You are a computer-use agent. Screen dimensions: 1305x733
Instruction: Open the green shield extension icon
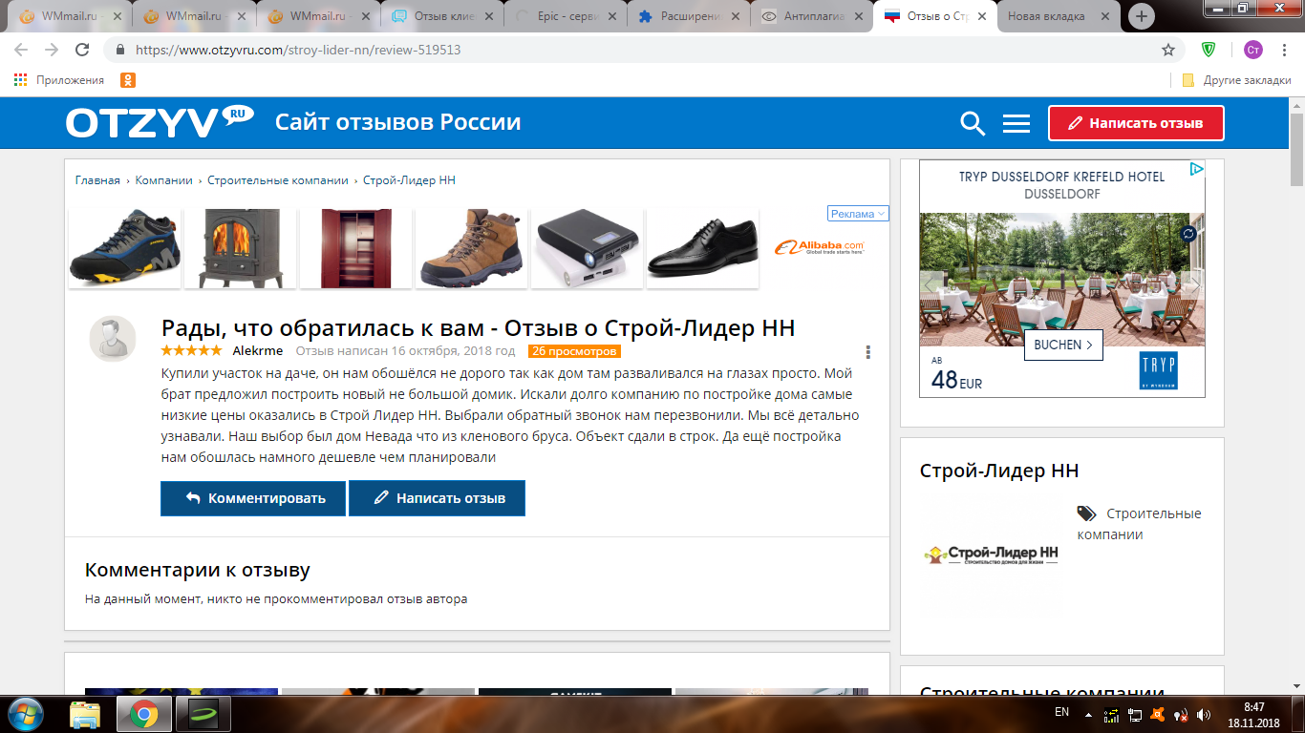[x=1209, y=50]
